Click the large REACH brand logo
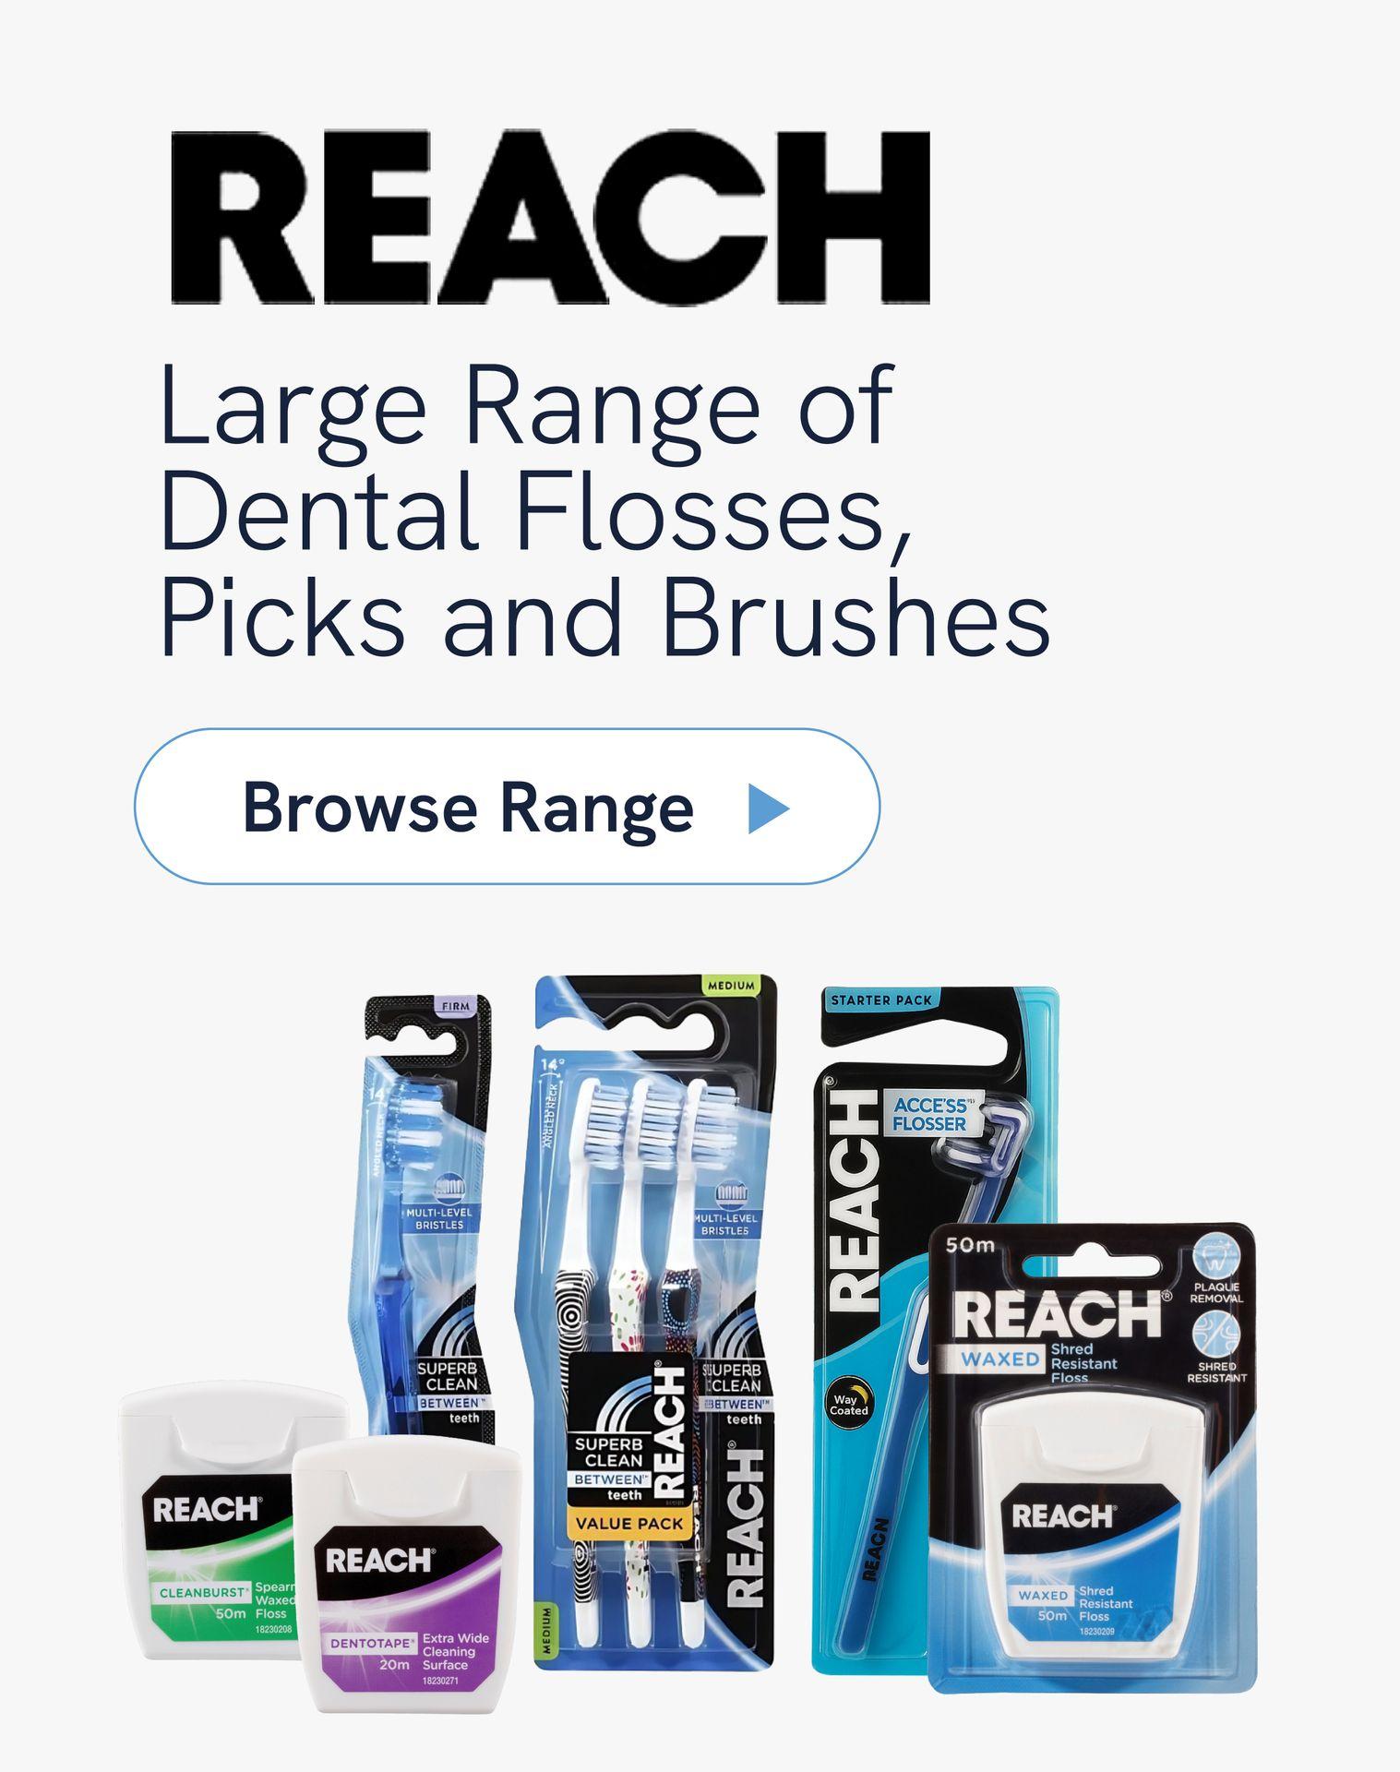Screen dimensions: 1400x1772 (x=550, y=217)
